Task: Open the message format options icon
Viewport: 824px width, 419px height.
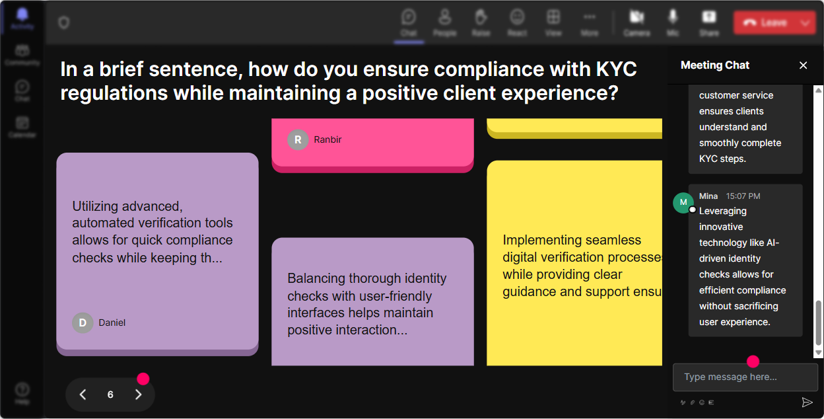Action: [683, 402]
